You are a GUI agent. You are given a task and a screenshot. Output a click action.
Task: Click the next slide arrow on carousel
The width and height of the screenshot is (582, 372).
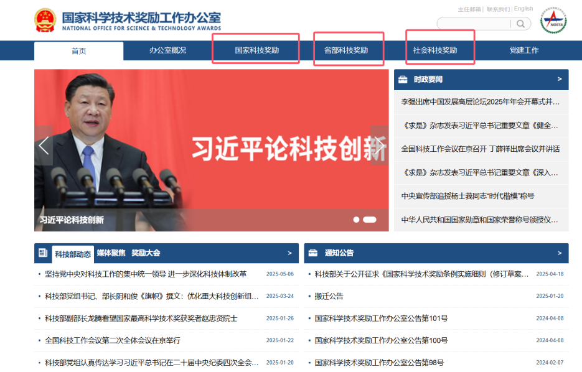click(379, 146)
